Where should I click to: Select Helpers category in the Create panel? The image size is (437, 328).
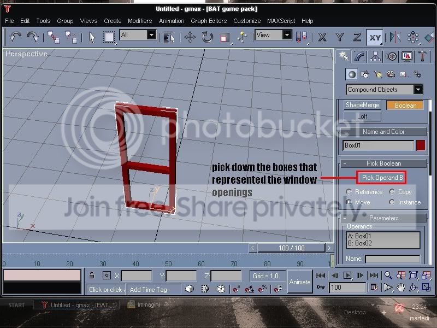tap(404, 74)
